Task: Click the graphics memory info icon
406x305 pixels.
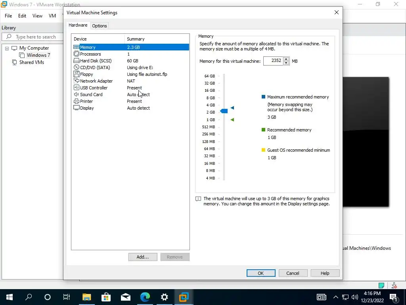Action: pos(198,199)
